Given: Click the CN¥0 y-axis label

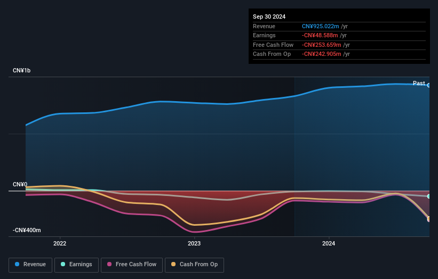Looking at the screenshot, I should 20,185.
